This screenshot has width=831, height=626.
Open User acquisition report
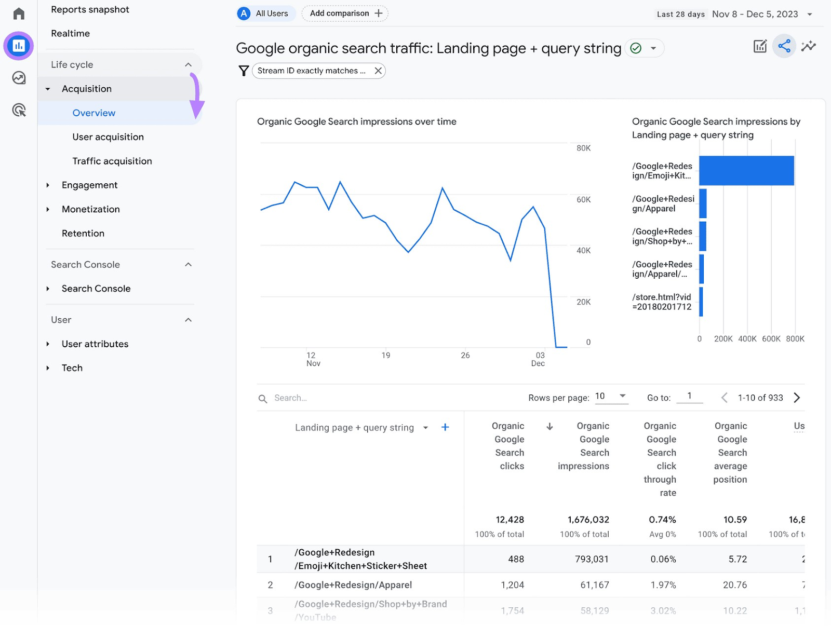pos(108,137)
